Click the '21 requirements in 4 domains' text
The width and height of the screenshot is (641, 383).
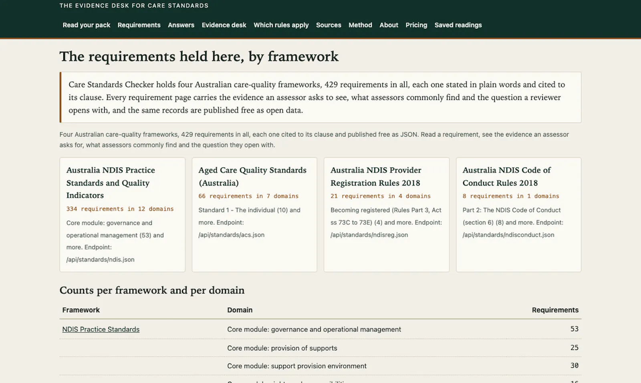[x=381, y=196]
